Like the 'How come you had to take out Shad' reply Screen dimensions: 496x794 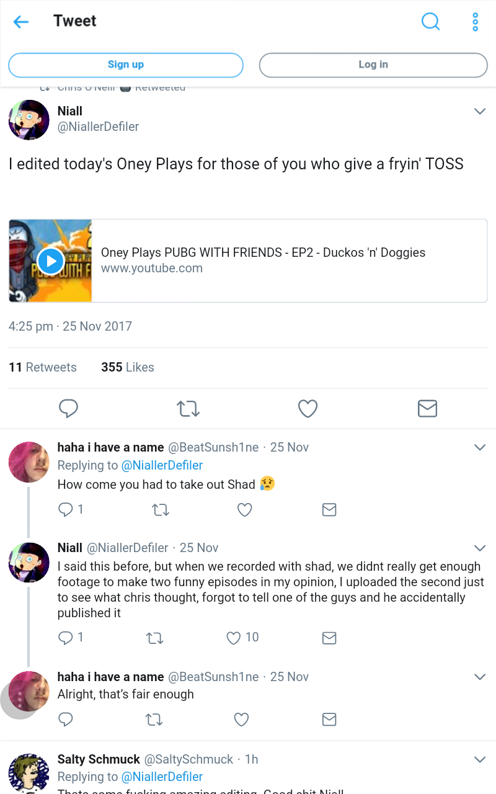click(x=245, y=510)
